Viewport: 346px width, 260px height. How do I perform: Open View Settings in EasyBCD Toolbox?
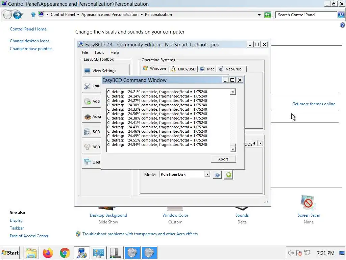coord(106,71)
